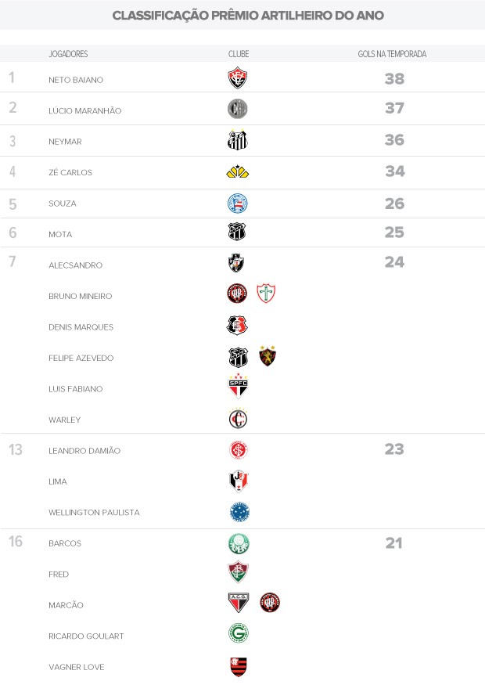Viewport: 485px width, 692px height.
Task: Click the Palmeiras crest in Barcos' row
Action: [237, 542]
